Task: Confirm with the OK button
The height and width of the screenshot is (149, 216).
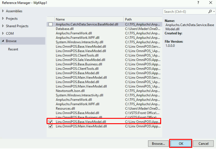Action: tap(181, 144)
